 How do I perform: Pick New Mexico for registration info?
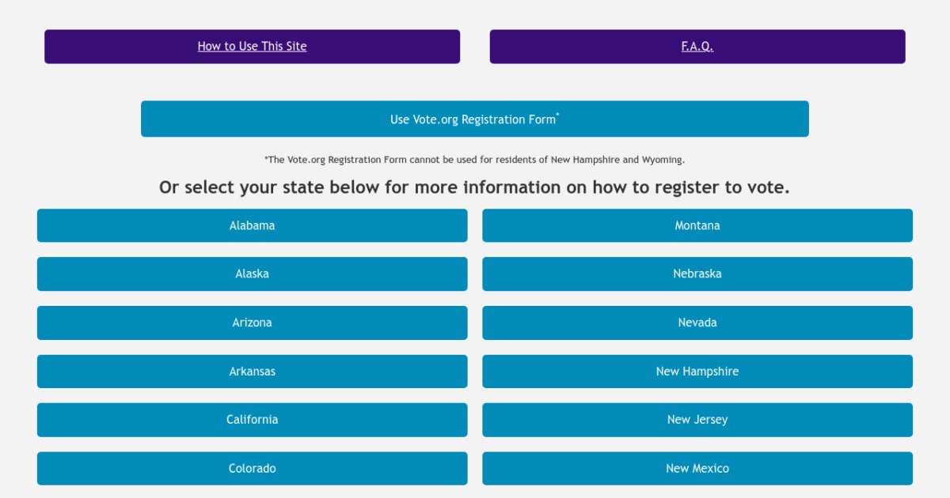tap(697, 469)
